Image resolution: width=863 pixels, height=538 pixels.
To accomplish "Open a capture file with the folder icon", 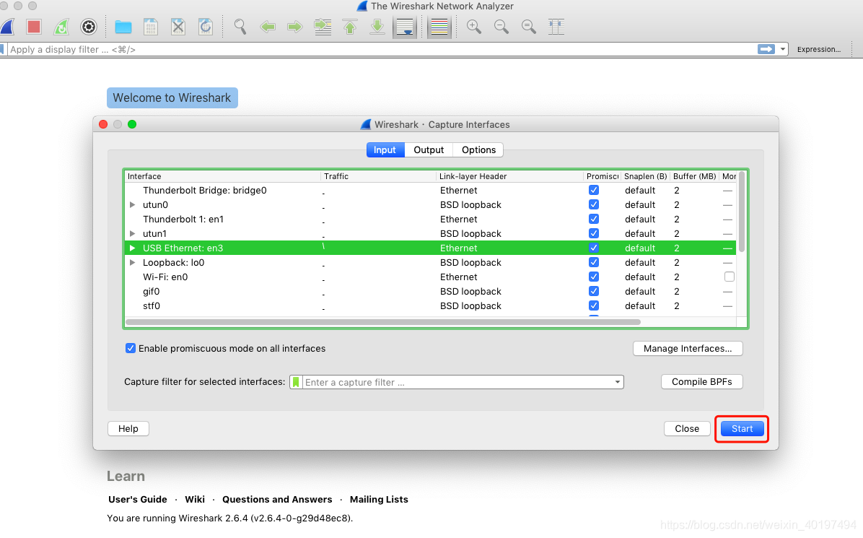I will pyautogui.click(x=123, y=27).
